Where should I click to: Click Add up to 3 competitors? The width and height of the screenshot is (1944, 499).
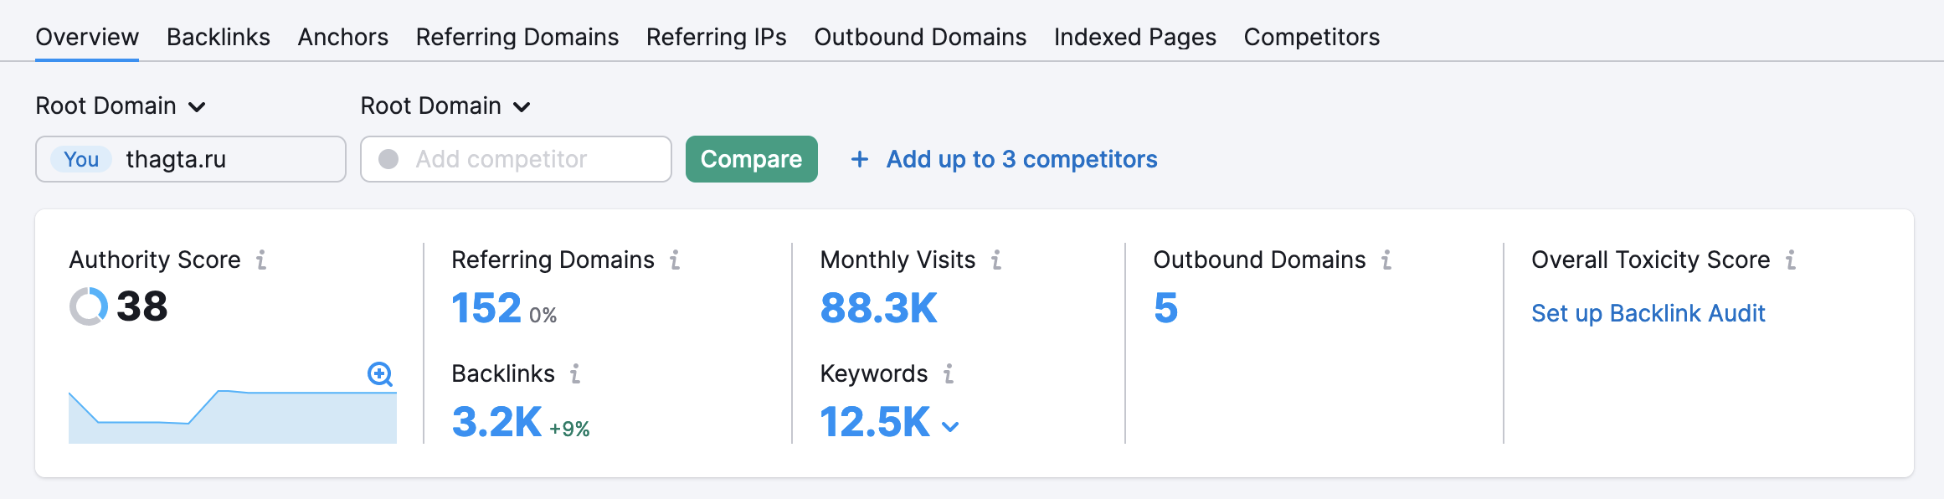click(x=1005, y=159)
